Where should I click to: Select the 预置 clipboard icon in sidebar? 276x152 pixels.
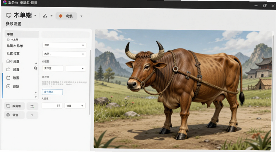pyautogui.click(x=8, y=69)
